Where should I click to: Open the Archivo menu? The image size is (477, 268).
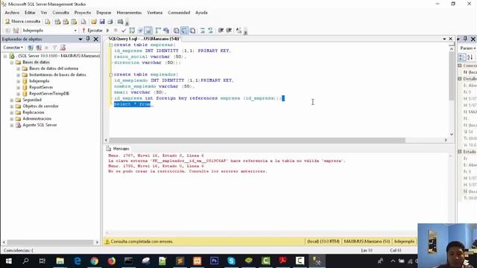click(x=12, y=13)
